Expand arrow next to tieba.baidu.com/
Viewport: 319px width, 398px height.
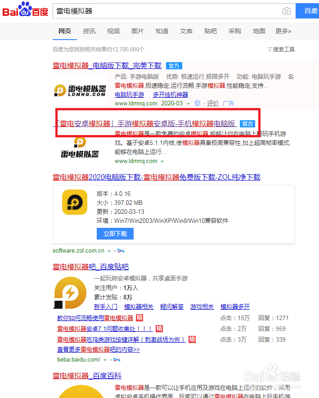pyautogui.click(x=105, y=360)
